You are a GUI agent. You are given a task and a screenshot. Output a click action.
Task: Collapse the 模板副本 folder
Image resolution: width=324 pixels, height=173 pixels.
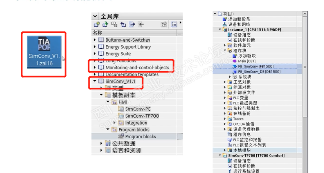click(x=101, y=95)
